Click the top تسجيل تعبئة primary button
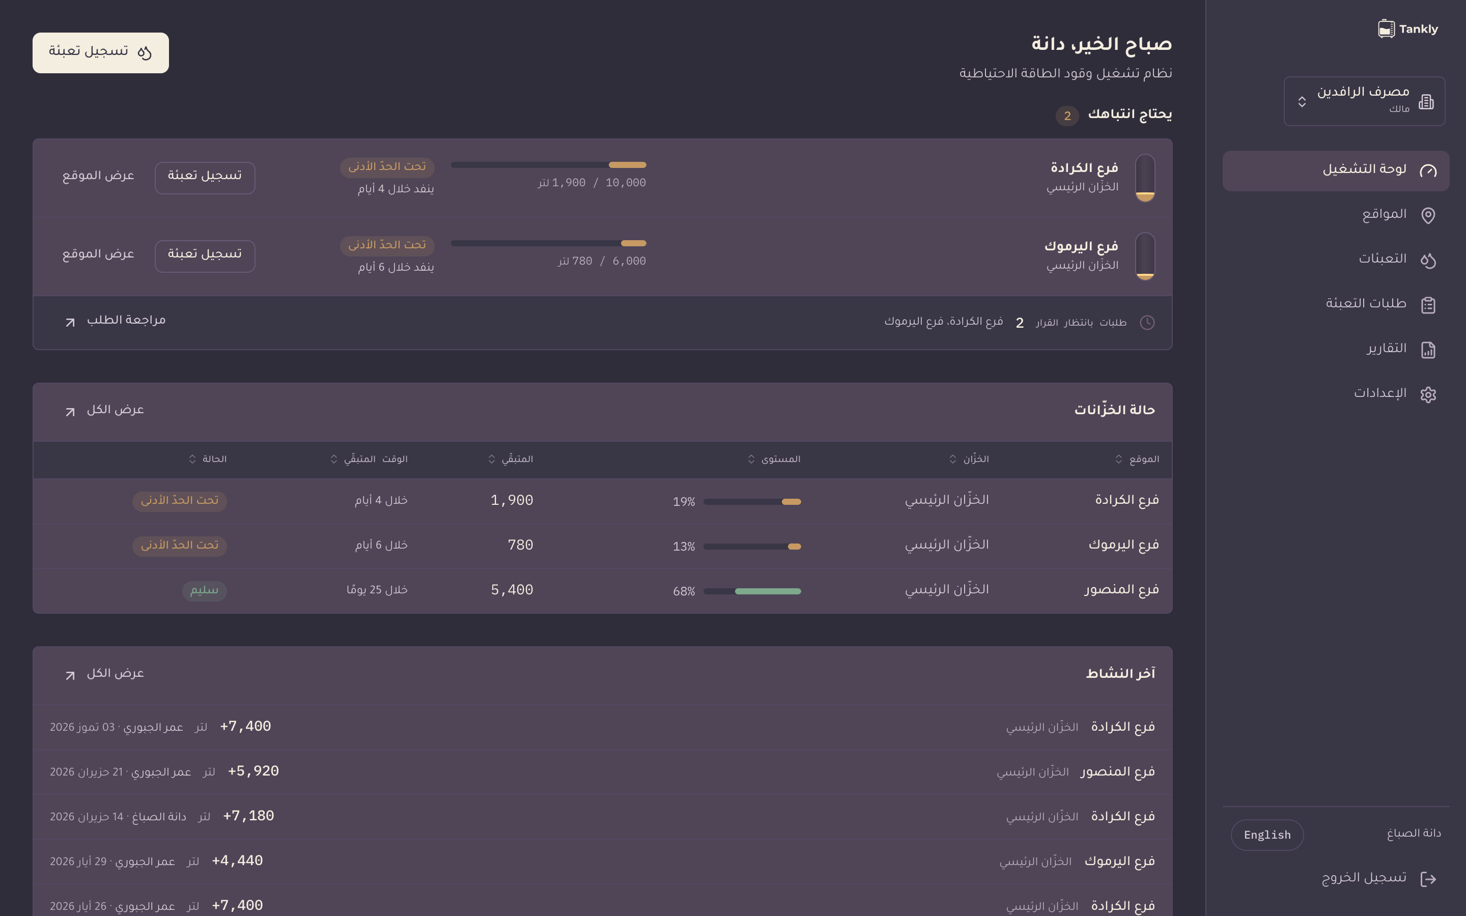1466x916 pixels. click(101, 53)
